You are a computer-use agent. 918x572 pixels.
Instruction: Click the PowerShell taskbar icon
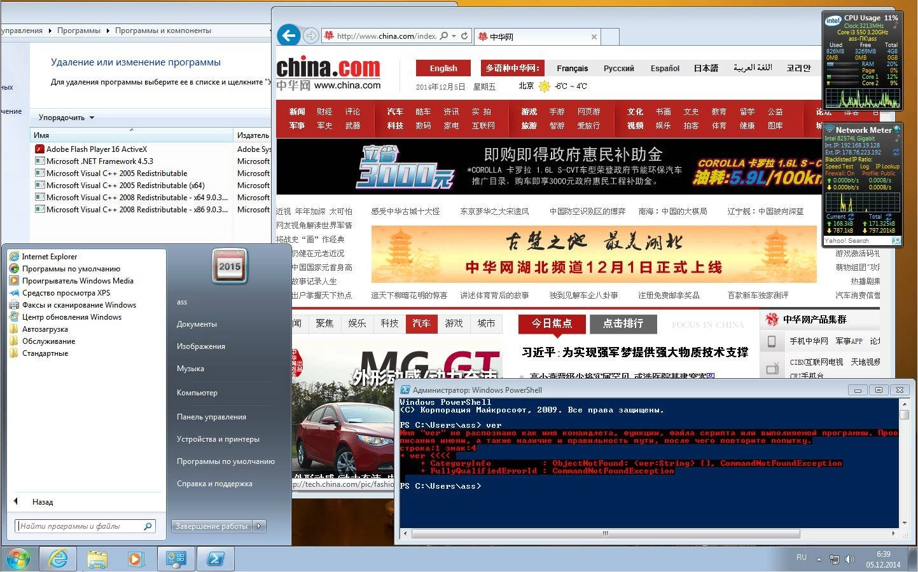(215, 559)
